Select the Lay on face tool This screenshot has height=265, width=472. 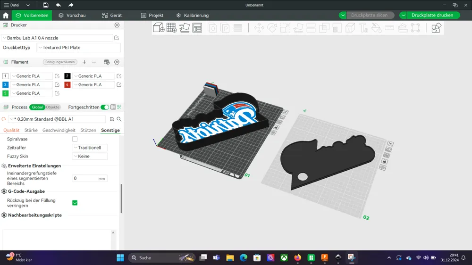(x=298, y=28)
